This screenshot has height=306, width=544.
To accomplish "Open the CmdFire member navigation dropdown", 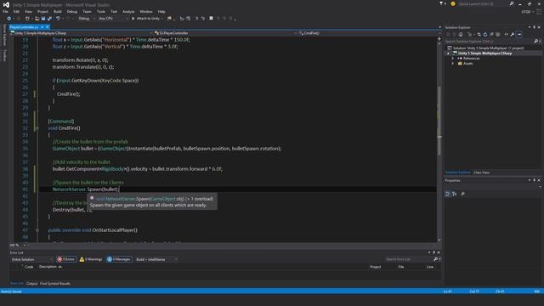I will click(368, 33).
